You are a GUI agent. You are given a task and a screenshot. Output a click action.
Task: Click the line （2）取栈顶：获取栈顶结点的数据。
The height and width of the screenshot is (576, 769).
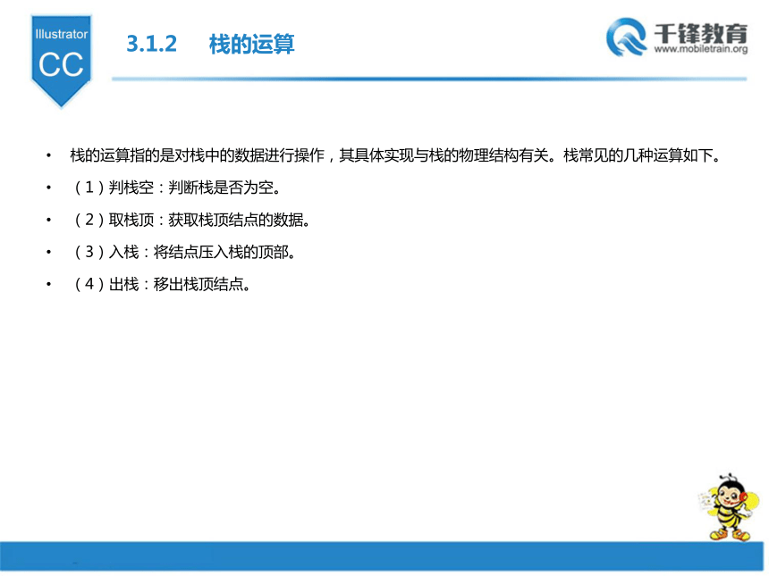pyautogui.click(x=190, y=220)
